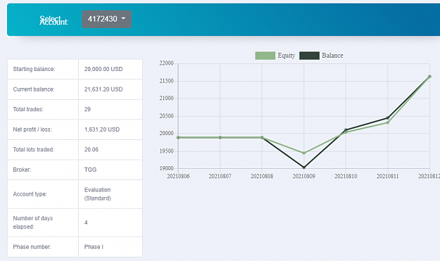Select the 21,631.20 USD value
The height and width of the screenshot is (261, 440).
[103, 89]
